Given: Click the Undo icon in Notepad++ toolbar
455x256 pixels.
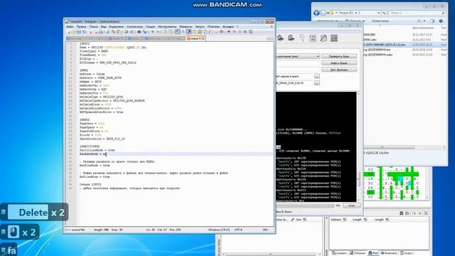Looking at the screenshot, I should (127, 31).
